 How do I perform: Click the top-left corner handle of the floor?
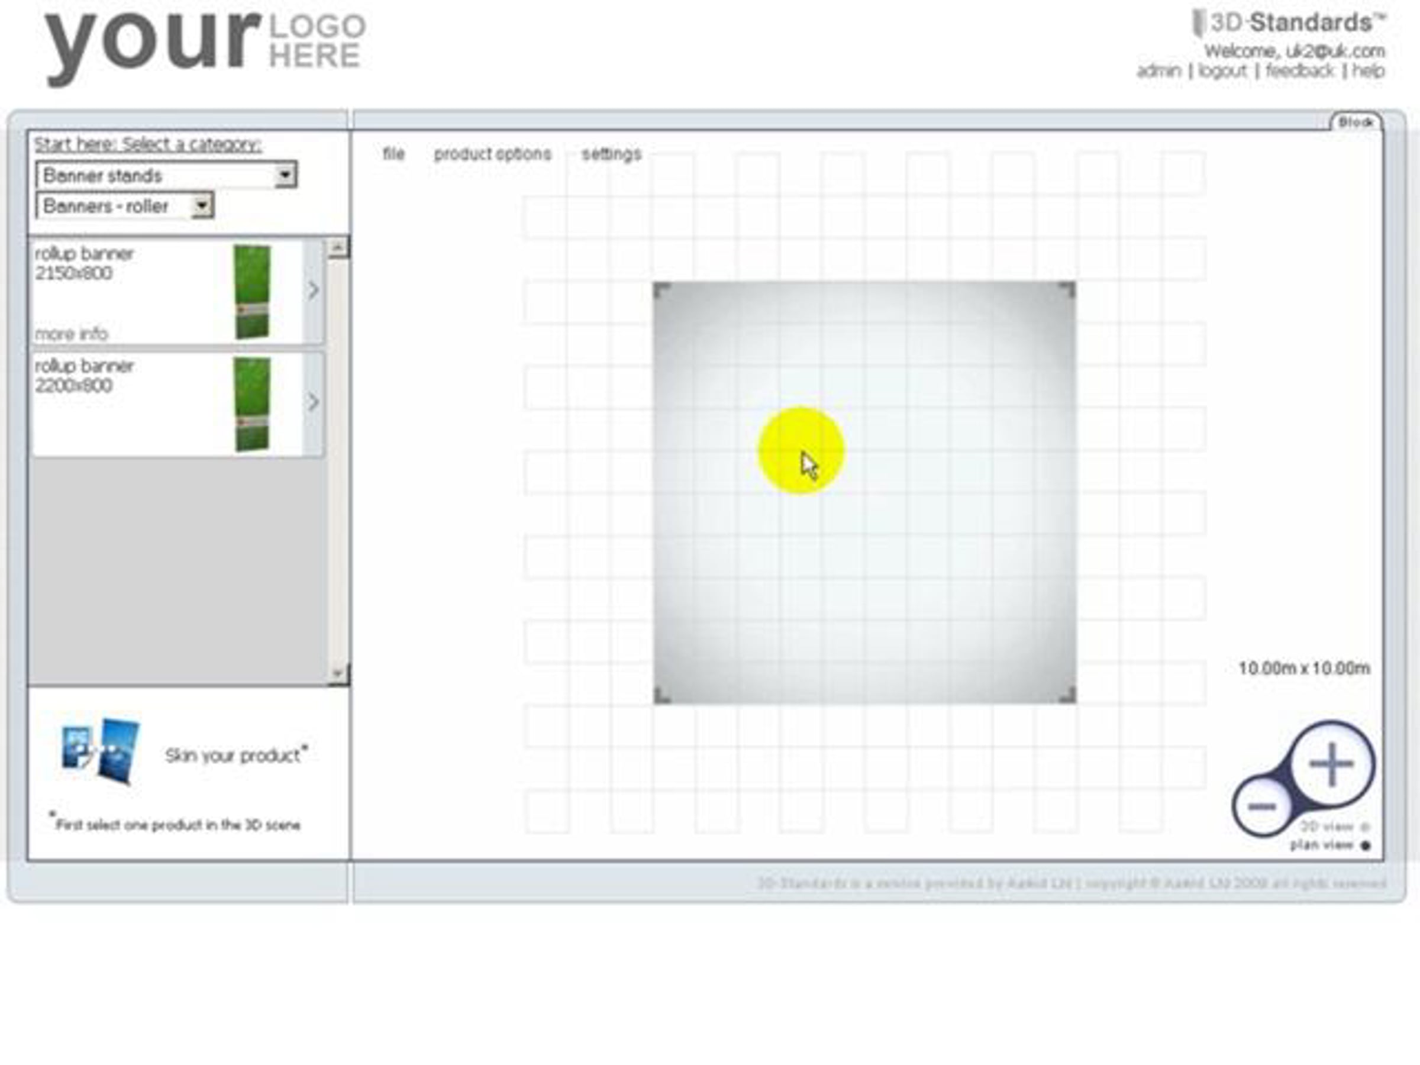661,290
